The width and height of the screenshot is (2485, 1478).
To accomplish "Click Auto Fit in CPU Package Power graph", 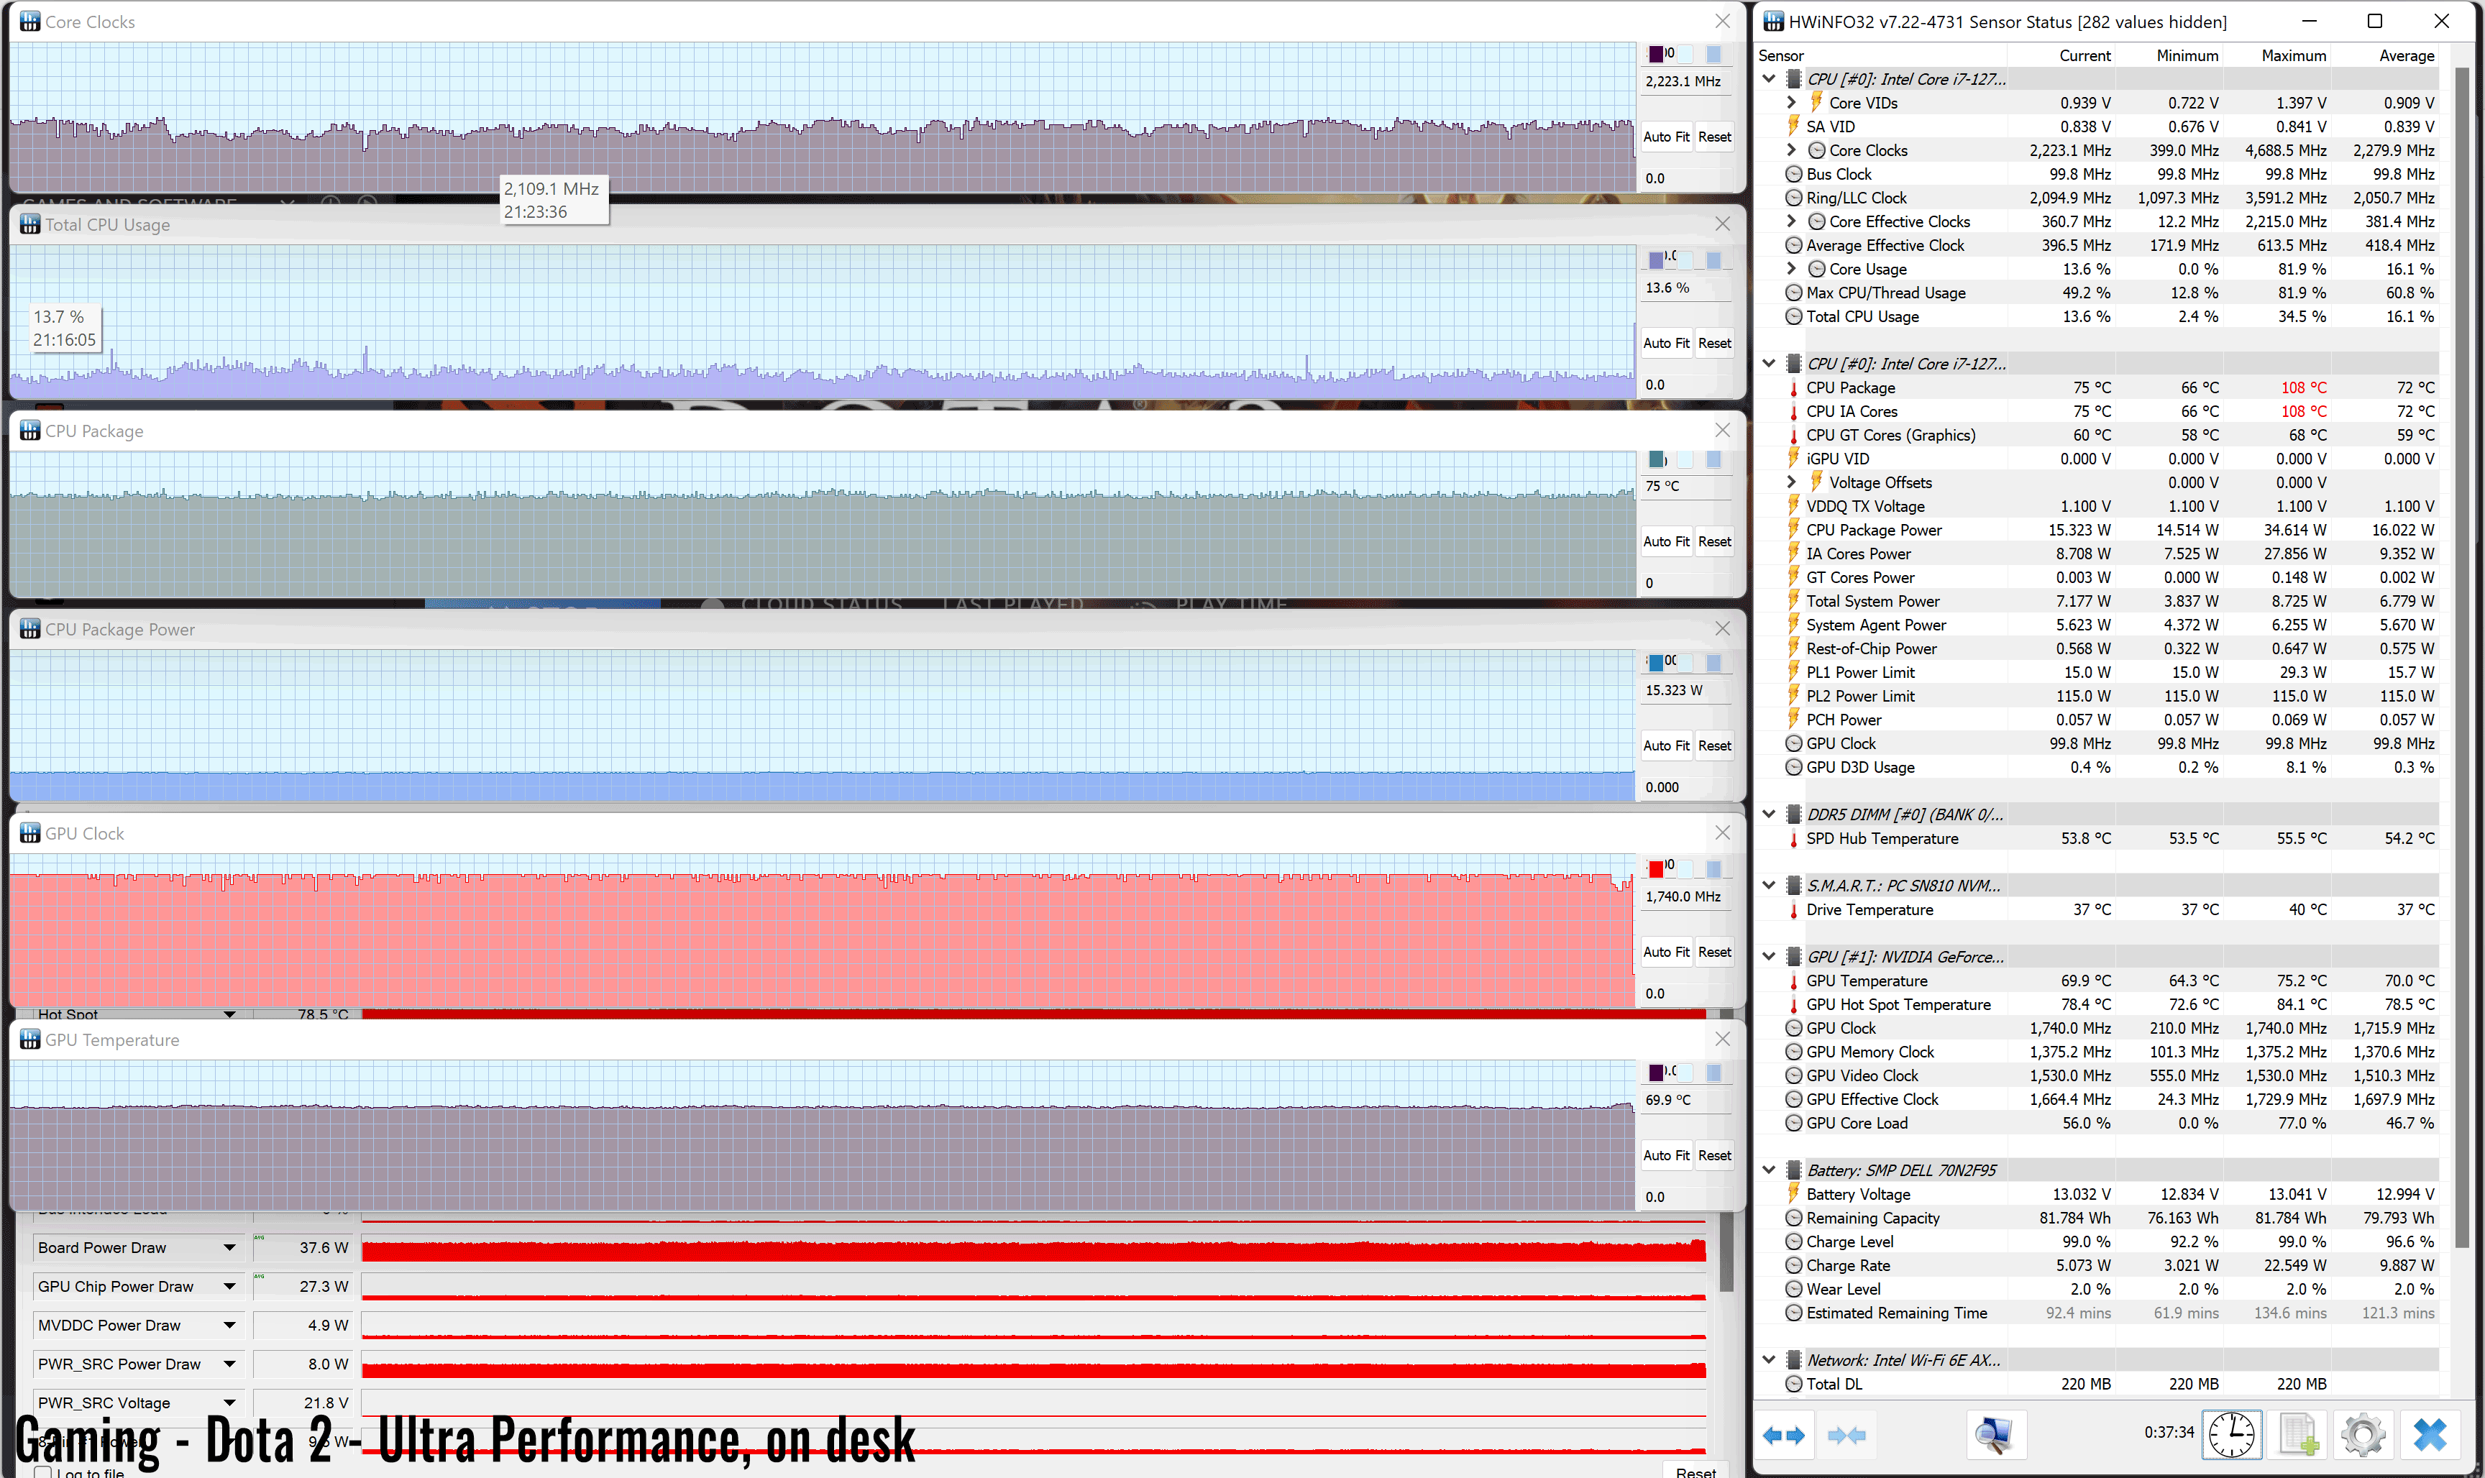I will click(1665, 745).
